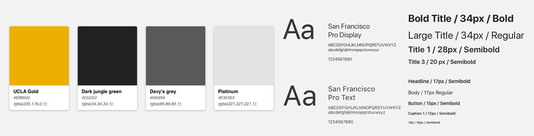The image size is (534, 136).
Task: Select the #595959 hex label
Action: [158, 98]
